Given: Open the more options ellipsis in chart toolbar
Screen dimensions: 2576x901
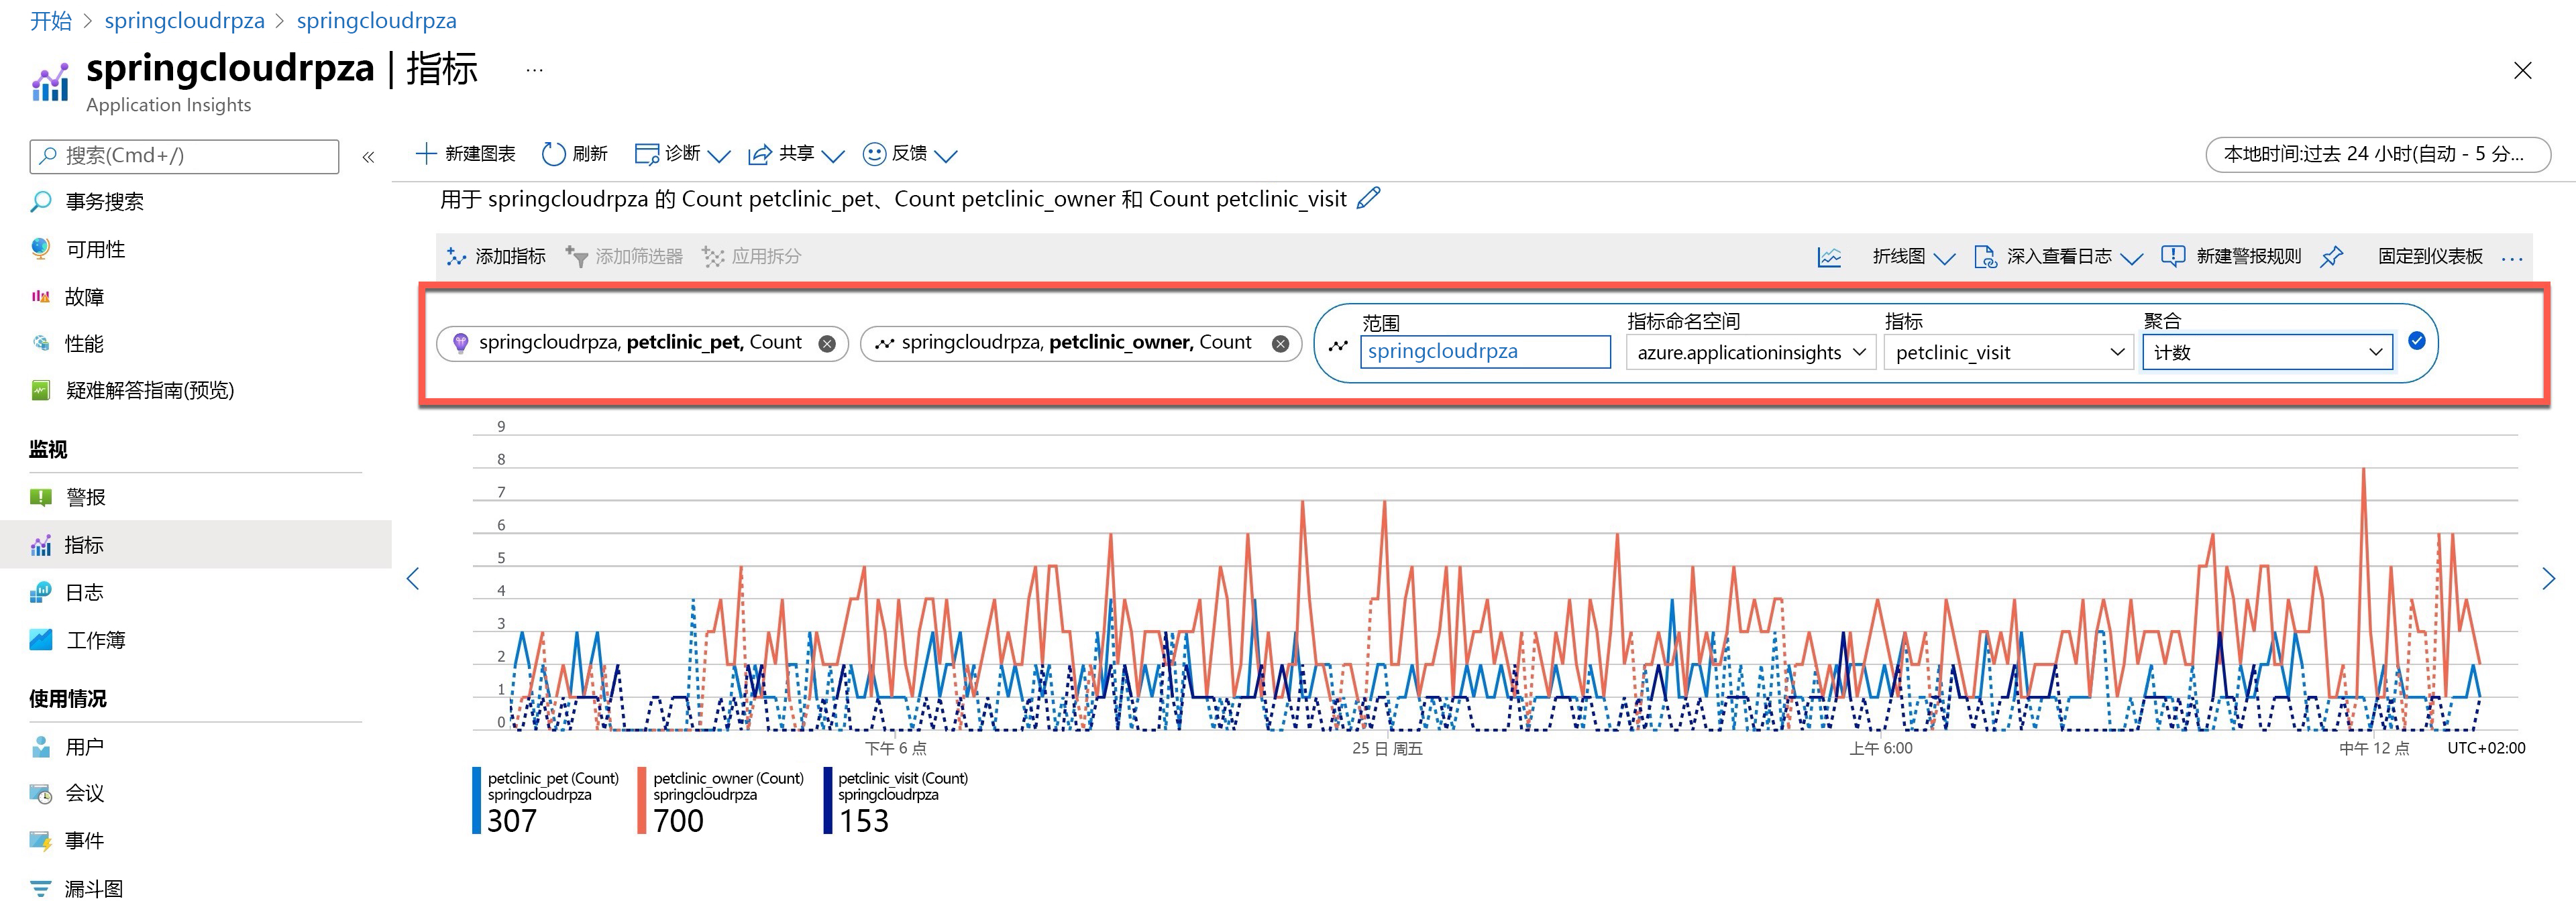Looking at the screenshot, I should 2511,259.
